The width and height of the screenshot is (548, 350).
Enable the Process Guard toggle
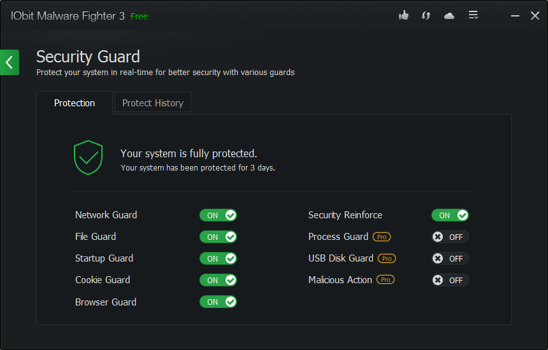click(x=450, y=237)
